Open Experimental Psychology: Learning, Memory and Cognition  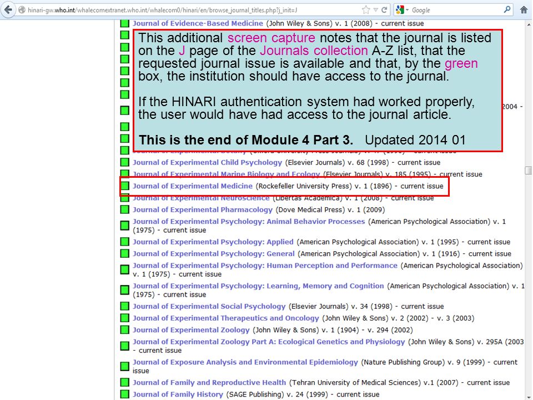pyautogui.click(x=258, y=286)
